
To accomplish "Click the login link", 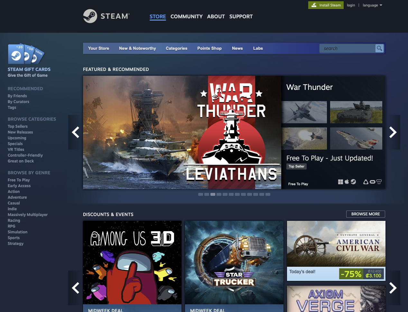I will pos(351,5).
